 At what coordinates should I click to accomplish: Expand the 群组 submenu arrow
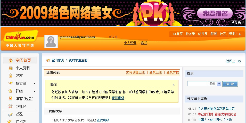click(35, 91)
